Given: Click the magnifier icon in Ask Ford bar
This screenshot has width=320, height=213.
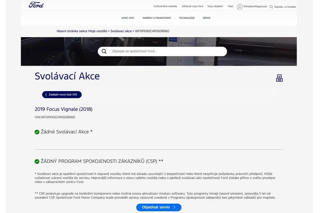Looking at the screenshot, I should coord(104,51).
